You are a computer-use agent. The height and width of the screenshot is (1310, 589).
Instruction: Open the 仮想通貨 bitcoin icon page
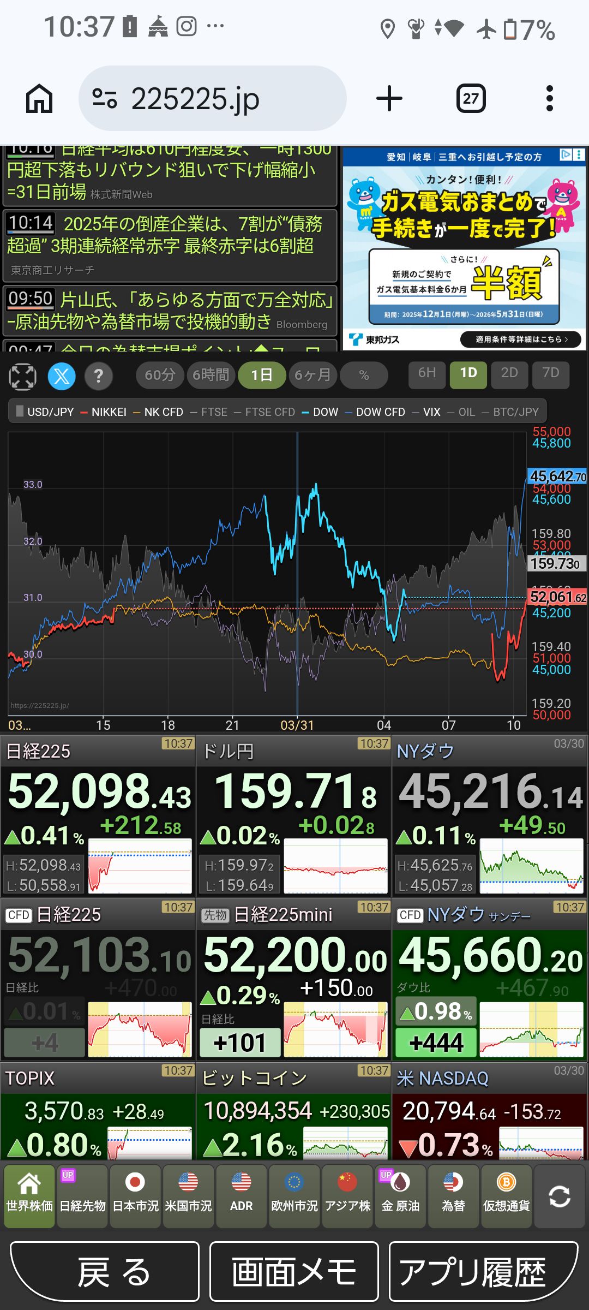(x=506, y=1196)
